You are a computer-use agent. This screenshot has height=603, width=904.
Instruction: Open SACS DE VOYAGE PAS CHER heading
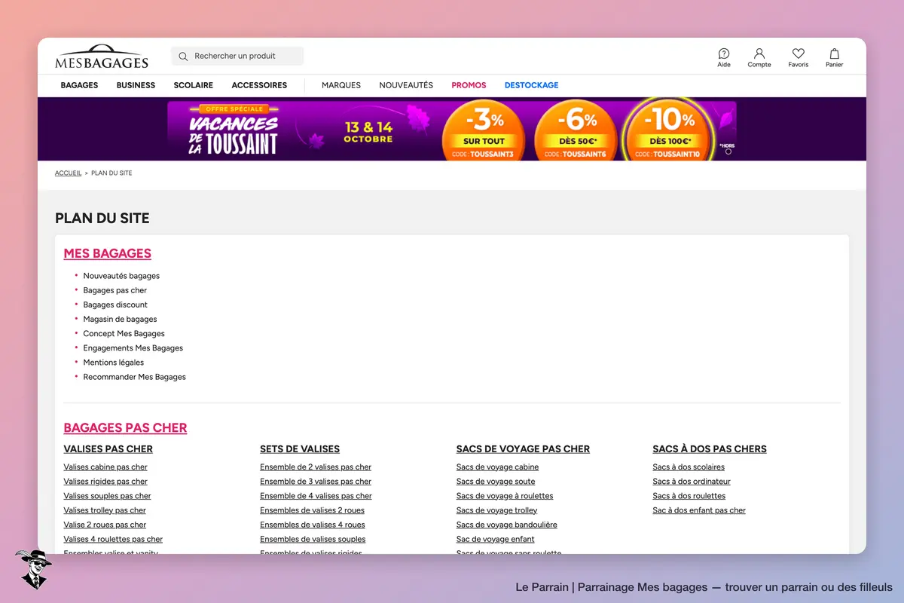523,448
